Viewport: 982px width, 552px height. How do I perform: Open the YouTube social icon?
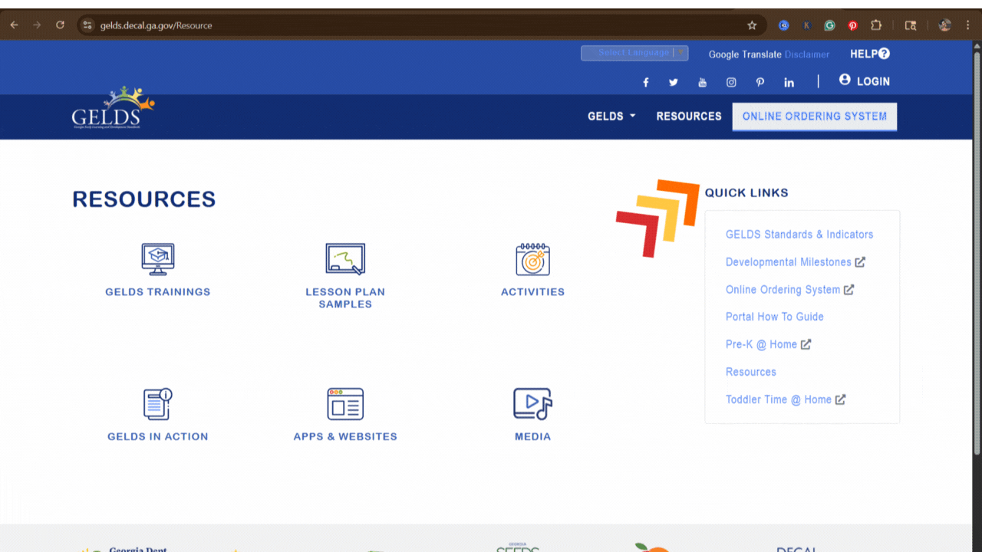(702, 83)
